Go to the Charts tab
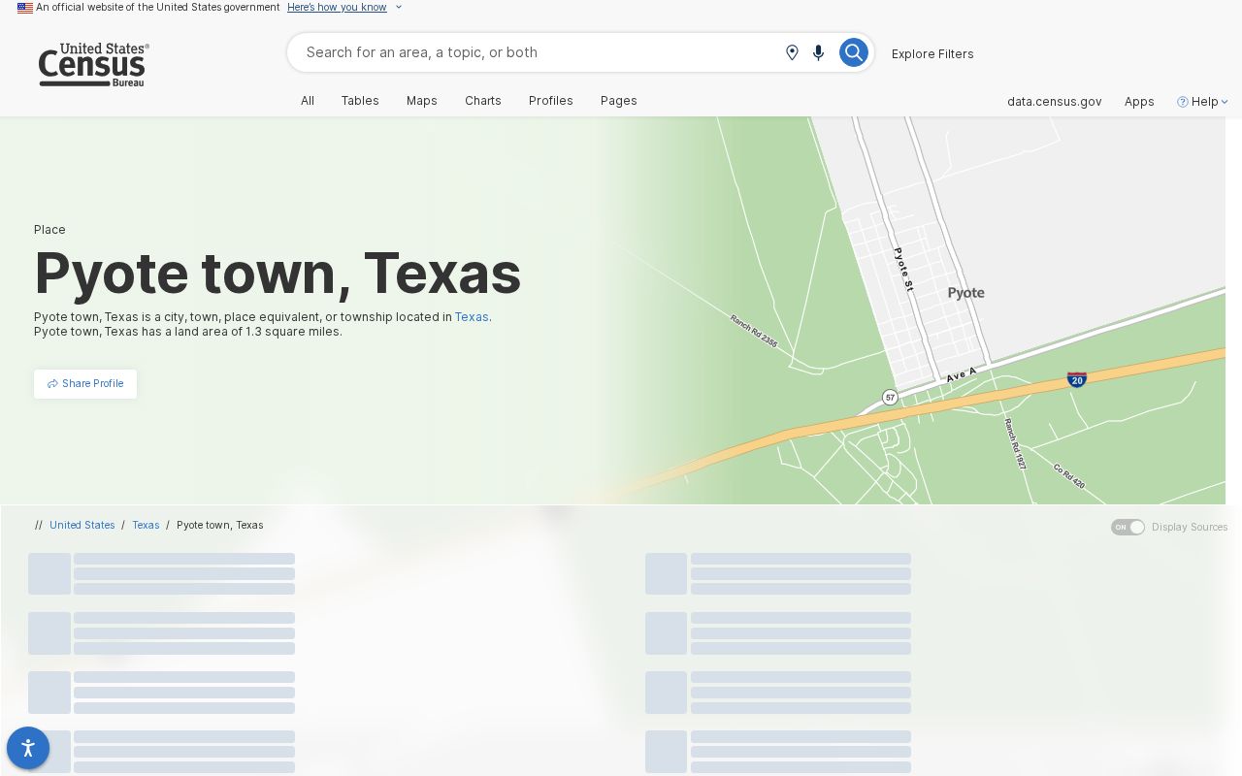 pyautogui.click(x=483, y=101)
